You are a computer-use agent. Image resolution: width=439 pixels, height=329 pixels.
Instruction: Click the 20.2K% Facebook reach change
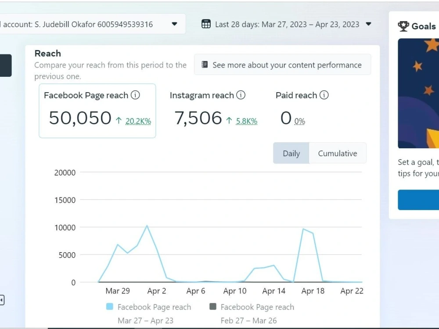pyautogui.click(x=138, y=121)
